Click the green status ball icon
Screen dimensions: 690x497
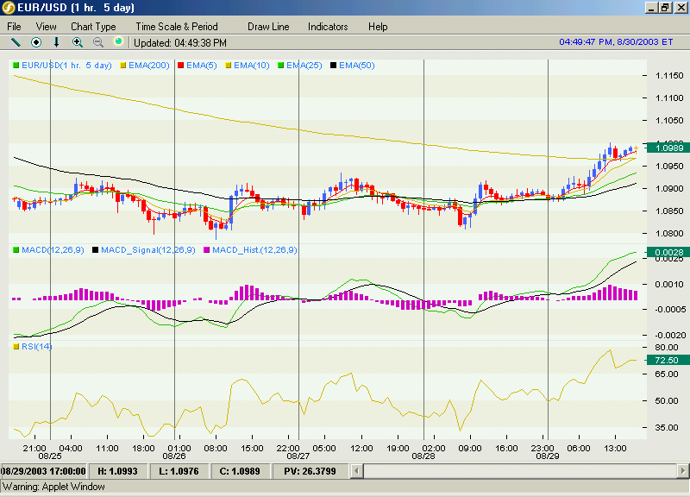click(x=118, y=41)
